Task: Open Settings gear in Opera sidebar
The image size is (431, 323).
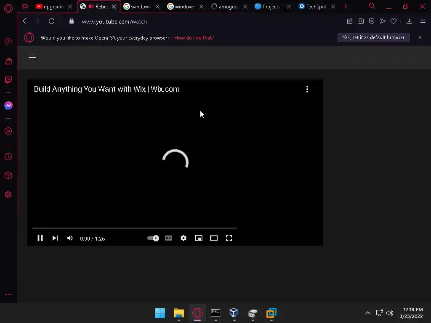Action: tap(8, 194)
